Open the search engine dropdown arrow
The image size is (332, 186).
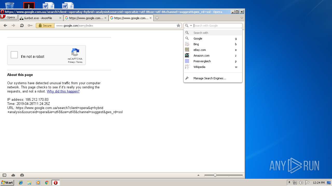[191, 26]
